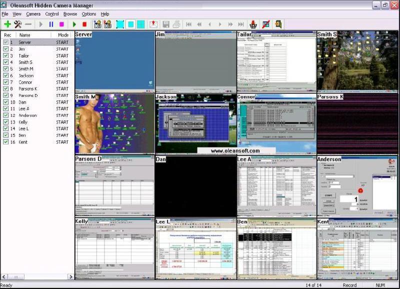Select the Smith S camera thumbnail
Image resolution: width=400 pixels, height=289 pixels.
coord(357,62)
